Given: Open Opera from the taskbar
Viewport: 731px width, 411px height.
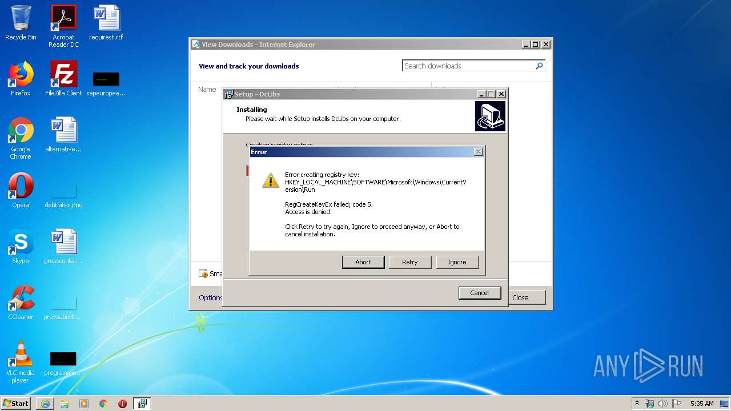Looking at the screenshot, I should (122, 404).
